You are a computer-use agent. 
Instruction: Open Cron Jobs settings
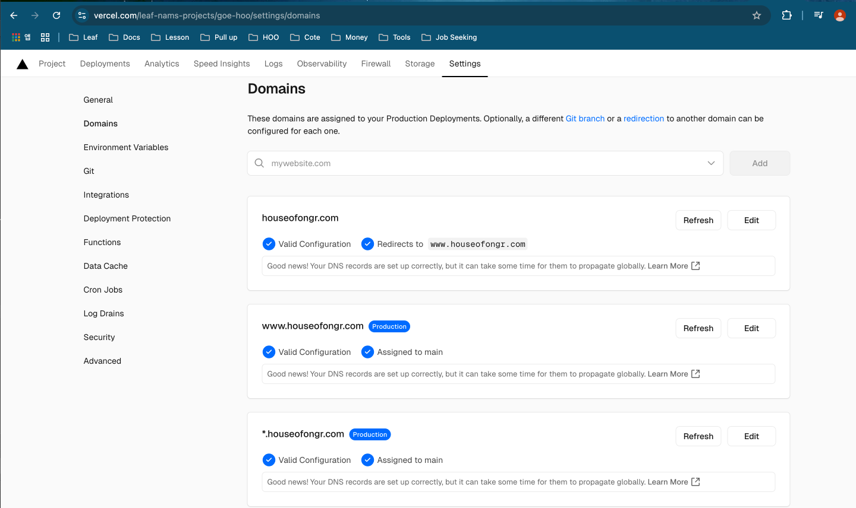pos(103,290)
